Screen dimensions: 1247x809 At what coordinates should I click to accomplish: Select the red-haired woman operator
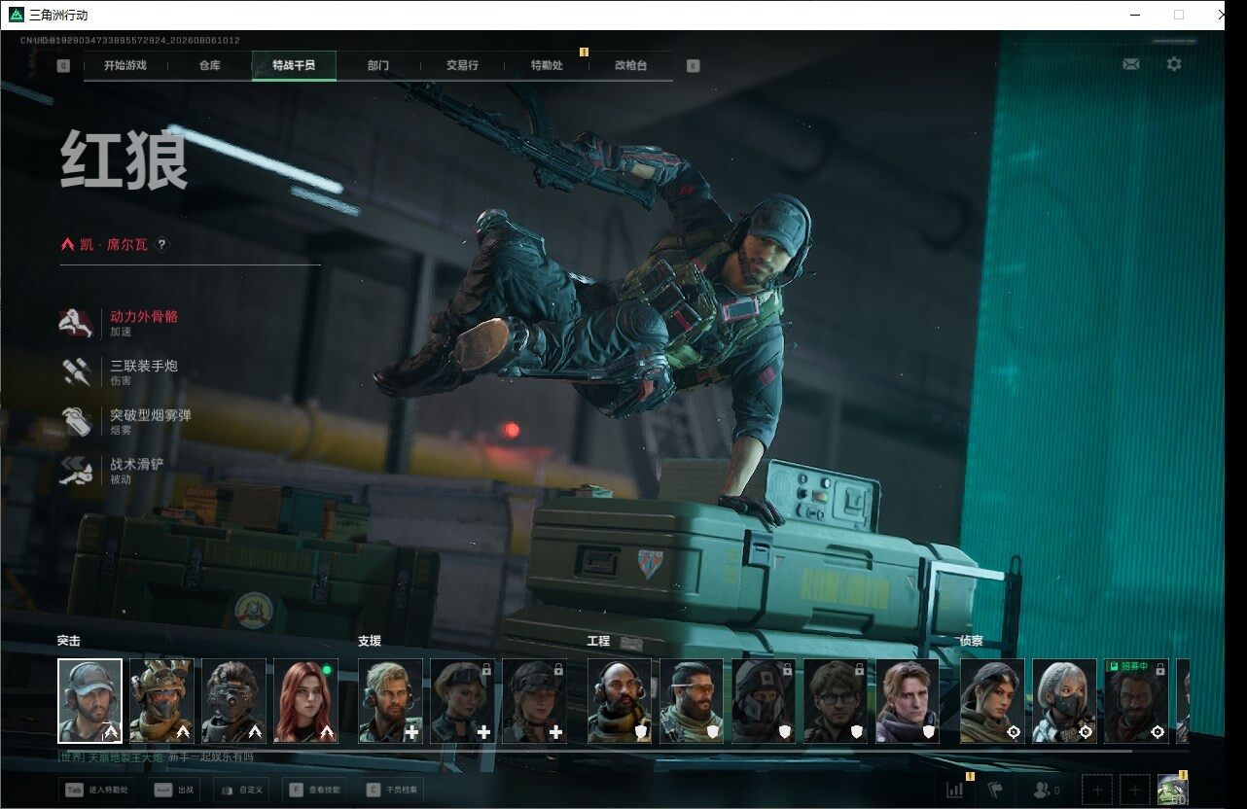[306, 701]
